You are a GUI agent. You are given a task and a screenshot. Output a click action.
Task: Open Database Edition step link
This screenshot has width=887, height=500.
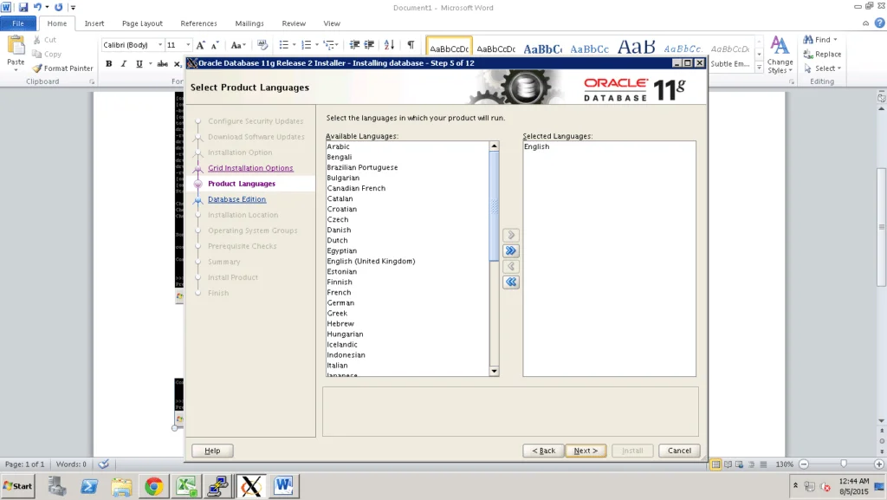pyautogui.click(x=236, y=199)
